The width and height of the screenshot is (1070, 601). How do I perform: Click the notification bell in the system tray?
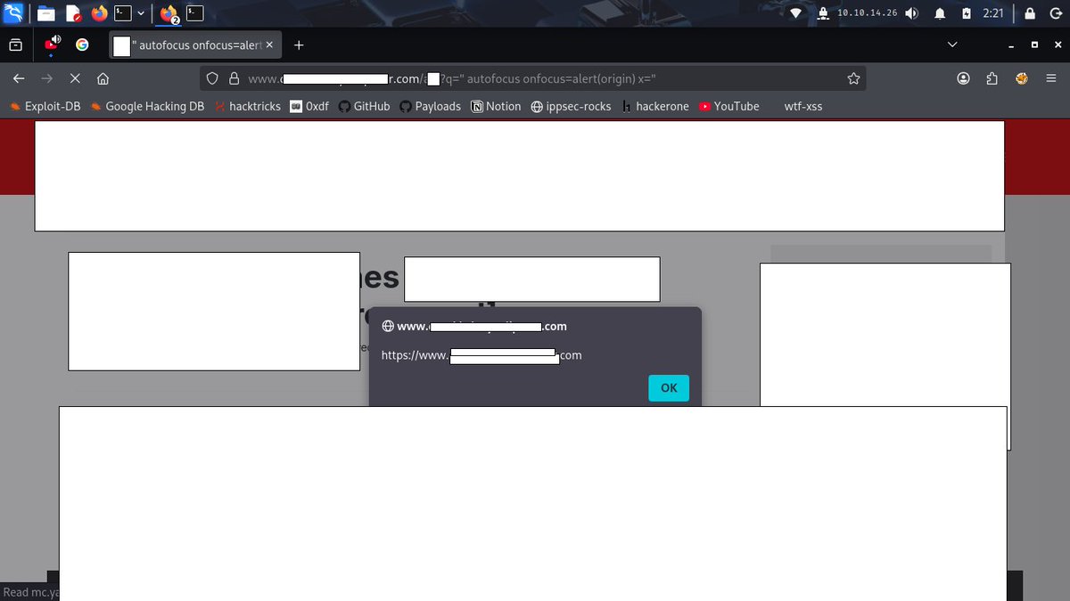(941, 13)
